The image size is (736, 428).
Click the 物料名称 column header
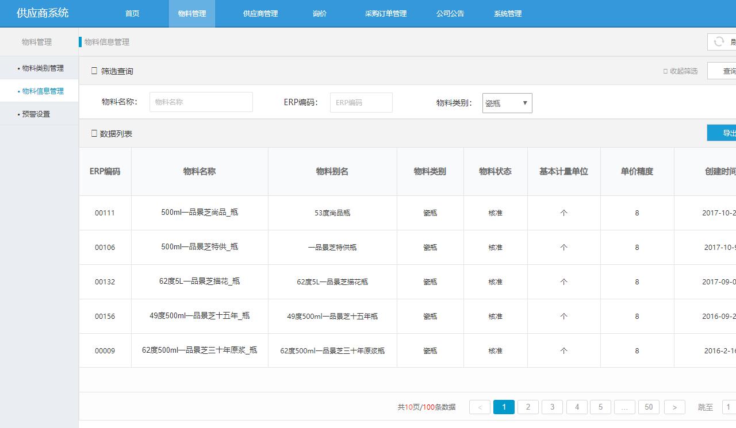tap(200, 171)
